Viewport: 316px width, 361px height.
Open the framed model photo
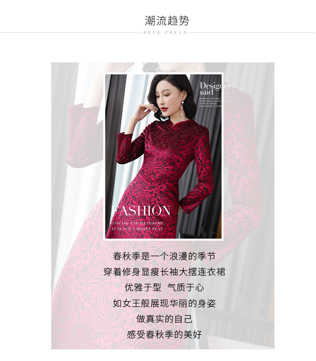tap(163, 156)
